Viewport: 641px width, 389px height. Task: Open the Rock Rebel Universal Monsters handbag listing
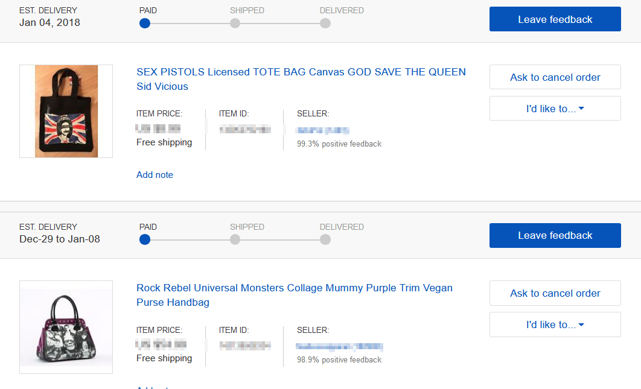click(294, 288)
